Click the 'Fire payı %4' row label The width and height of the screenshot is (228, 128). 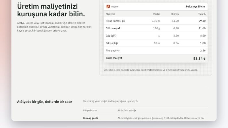(113, 51)
